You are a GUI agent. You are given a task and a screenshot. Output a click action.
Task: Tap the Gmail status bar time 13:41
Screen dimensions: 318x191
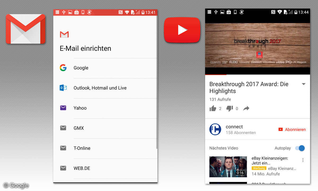click(x=150, y=12)
